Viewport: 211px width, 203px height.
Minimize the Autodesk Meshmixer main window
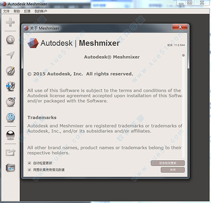coord(181,3)
